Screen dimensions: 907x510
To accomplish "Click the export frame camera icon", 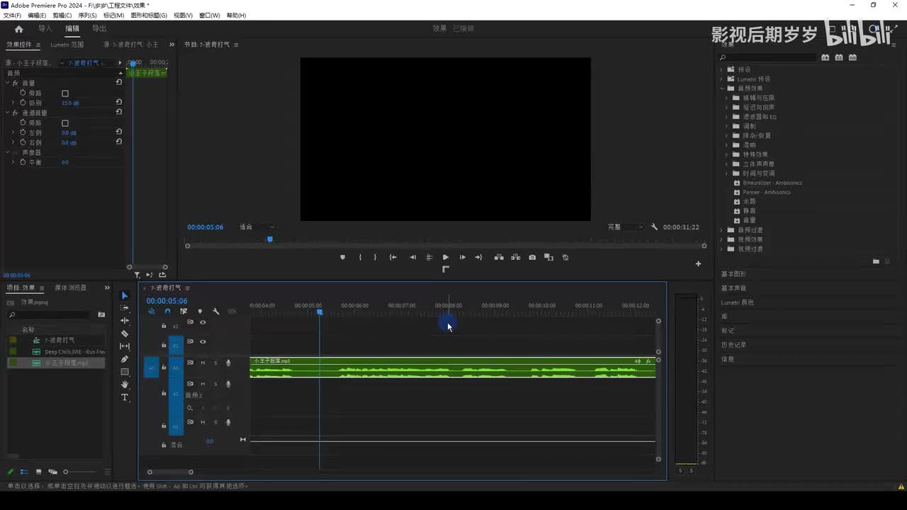I will click(x=532, y=257).
